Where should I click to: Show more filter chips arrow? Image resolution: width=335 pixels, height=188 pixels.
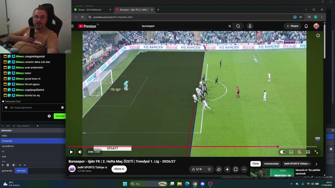pos(316,164)
